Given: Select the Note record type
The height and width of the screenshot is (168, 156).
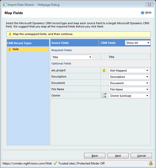Looking at the screenshot, I should pos(28,49).
